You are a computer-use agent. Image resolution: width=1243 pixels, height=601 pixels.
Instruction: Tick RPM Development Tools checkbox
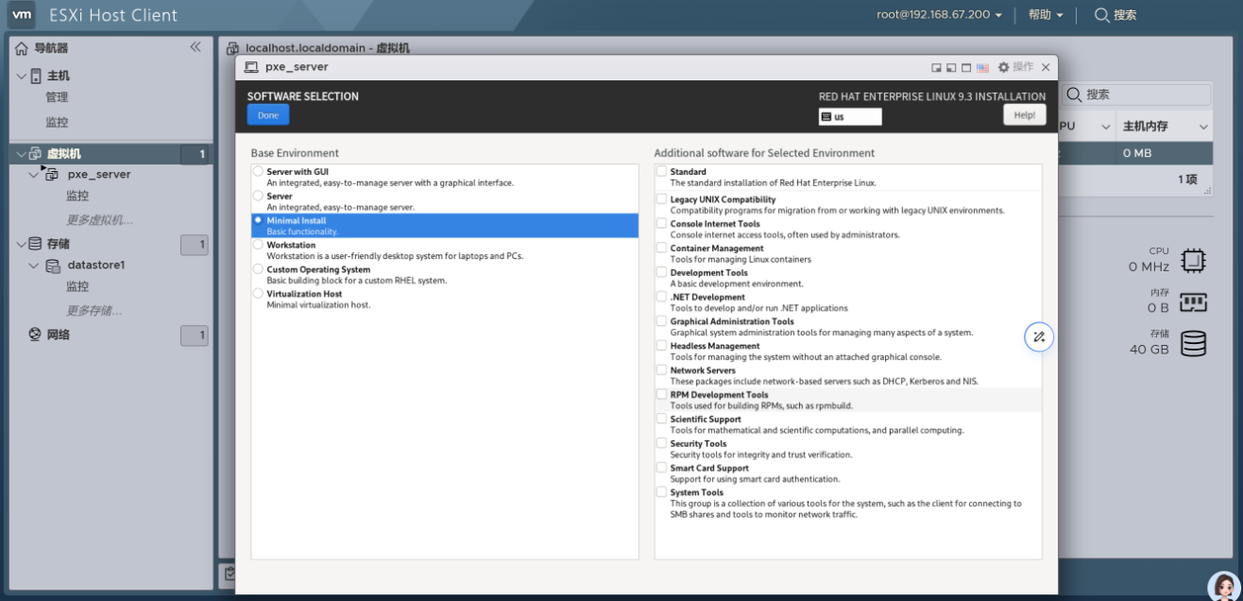point(661,394)
